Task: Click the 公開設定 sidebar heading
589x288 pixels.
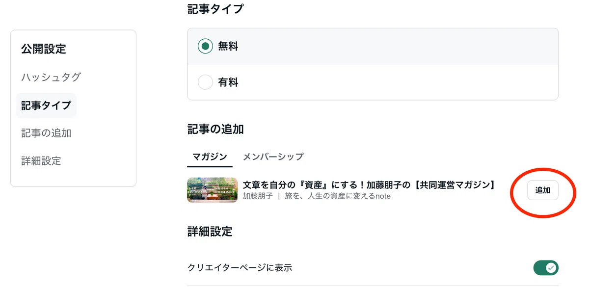Action: [x=44, y=49]
